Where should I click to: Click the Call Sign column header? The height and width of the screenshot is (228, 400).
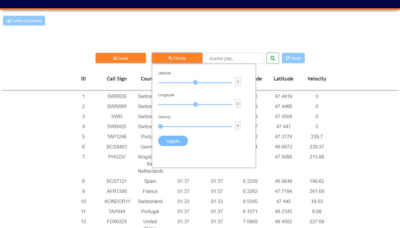click(117, 79)
